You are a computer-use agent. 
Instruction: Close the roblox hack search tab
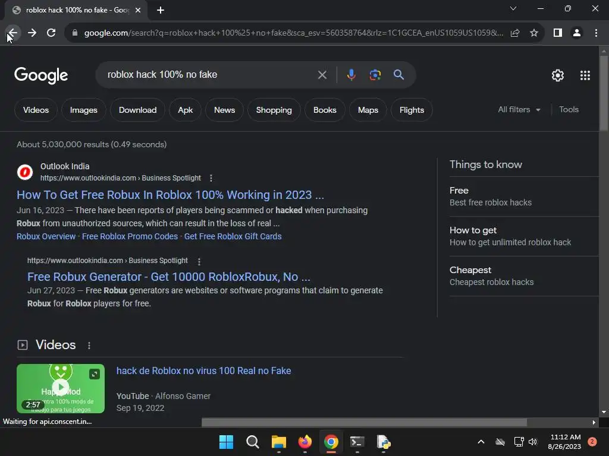(138, 10)
